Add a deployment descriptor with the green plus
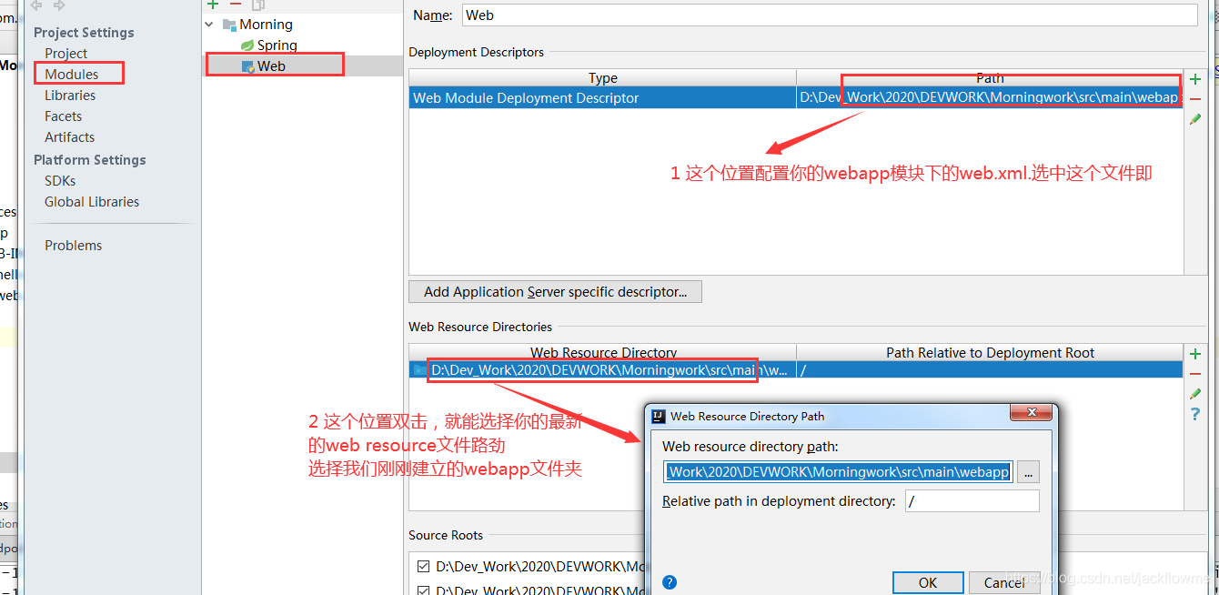 click(x=1195, y=79)
